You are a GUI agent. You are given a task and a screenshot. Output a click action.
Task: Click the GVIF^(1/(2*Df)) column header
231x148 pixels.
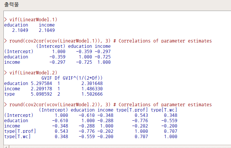point(83,78)
